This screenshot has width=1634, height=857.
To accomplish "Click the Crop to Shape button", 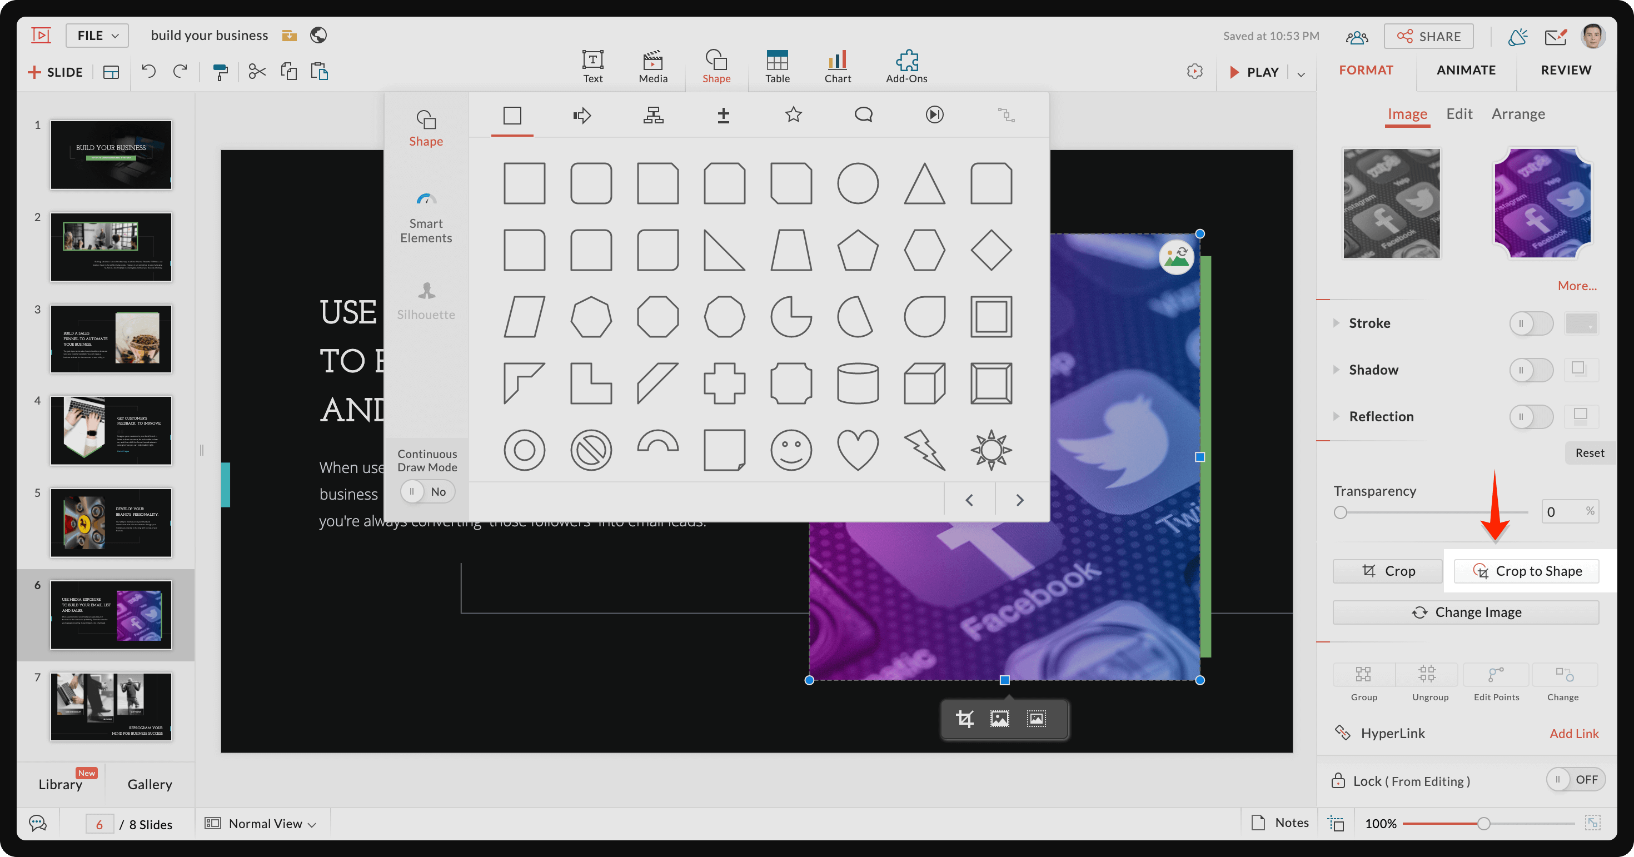I will point(1526,571).
